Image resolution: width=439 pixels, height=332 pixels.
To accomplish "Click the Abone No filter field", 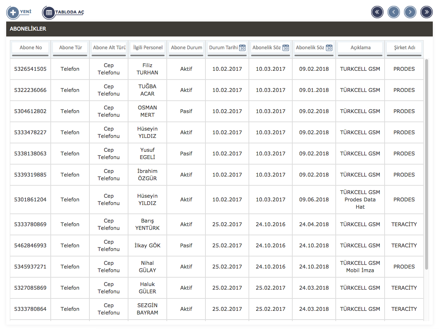I will coord(30,47).
